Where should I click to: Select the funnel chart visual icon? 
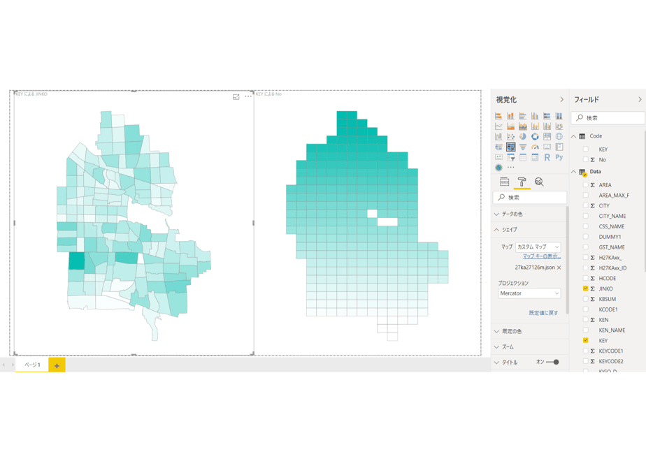[x=523, y=147]
